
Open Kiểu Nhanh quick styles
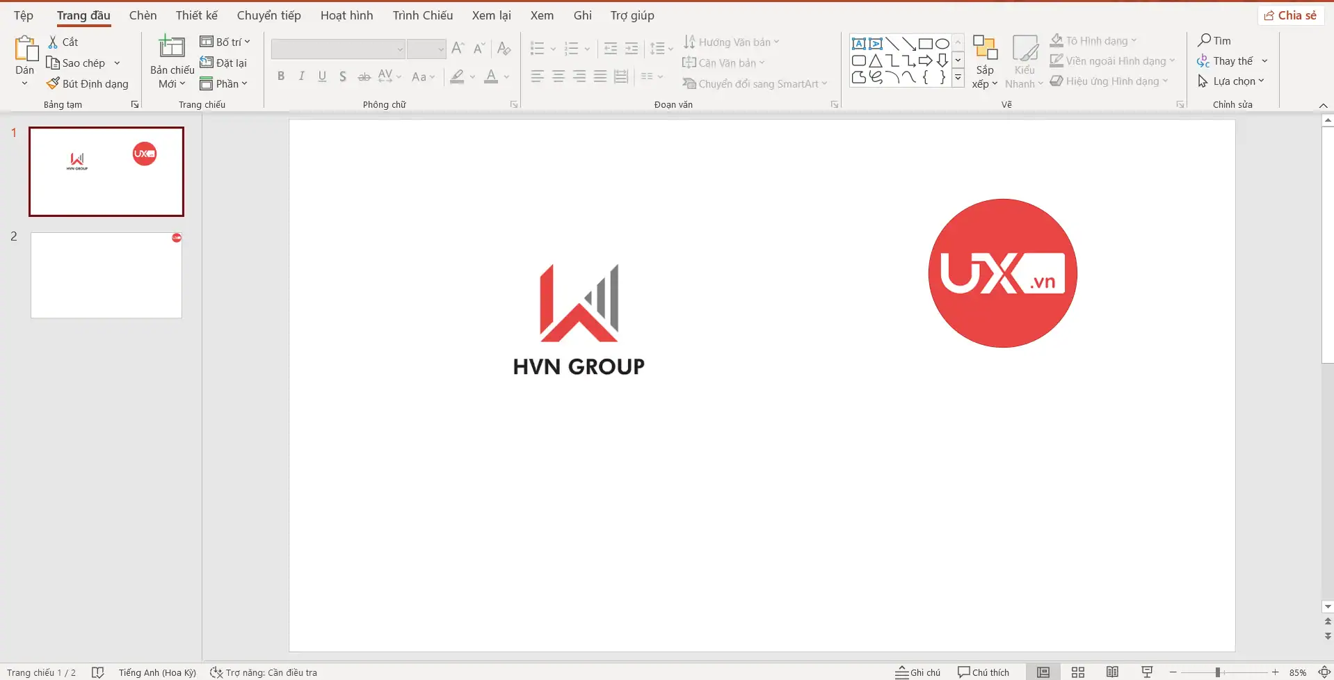(x=1023, y=60)
